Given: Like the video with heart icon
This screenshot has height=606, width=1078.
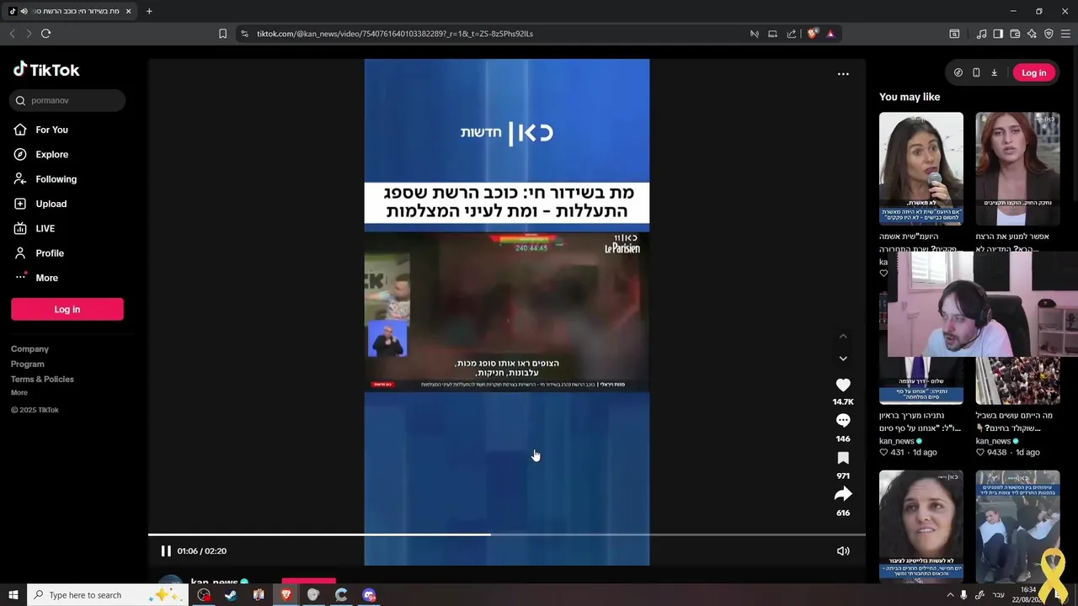Looking at the screenshot, I should 843,385.
